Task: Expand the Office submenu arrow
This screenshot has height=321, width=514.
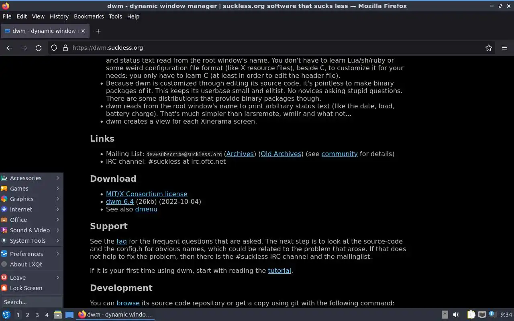Action: [x=58, y=220]
